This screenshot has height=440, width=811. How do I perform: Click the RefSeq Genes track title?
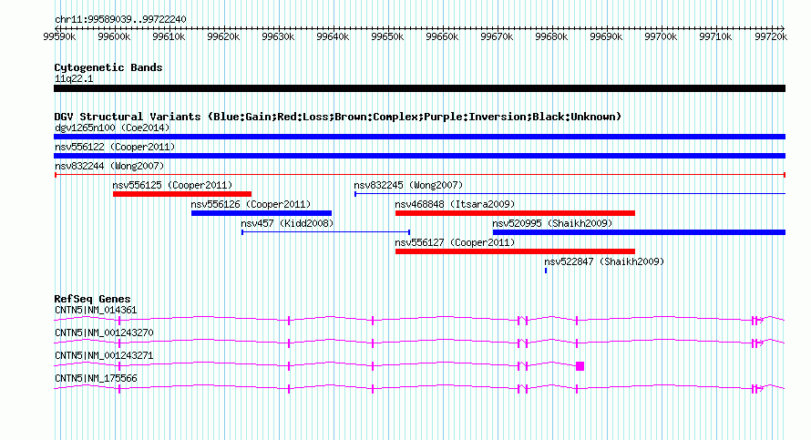(92, 299)
